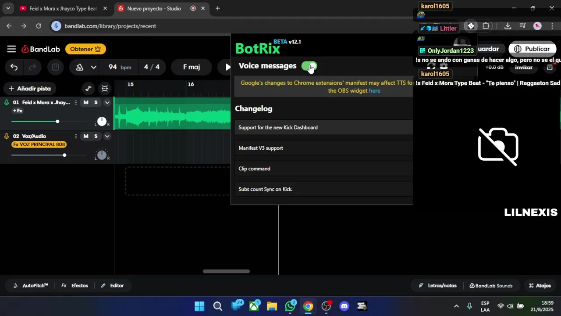Viewport: 561px width, 316px height.
Task: Open the AutoPitch panel
Action: (x=31, y=286)
